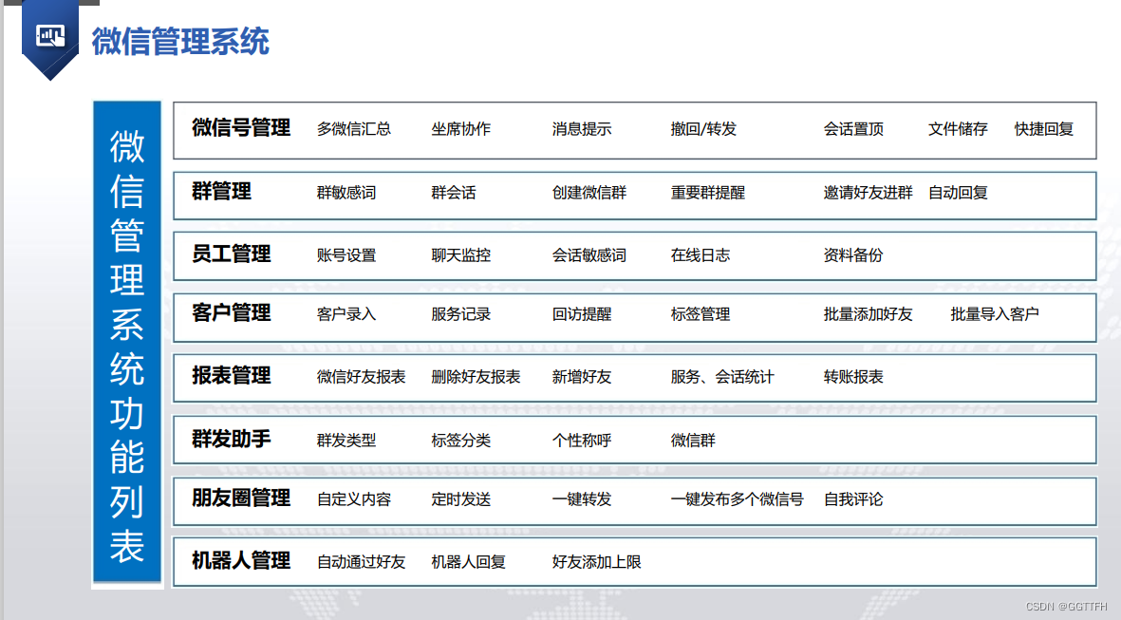Select 多微信汇总 in the 微信号管理 row

[x=354, y=129]
